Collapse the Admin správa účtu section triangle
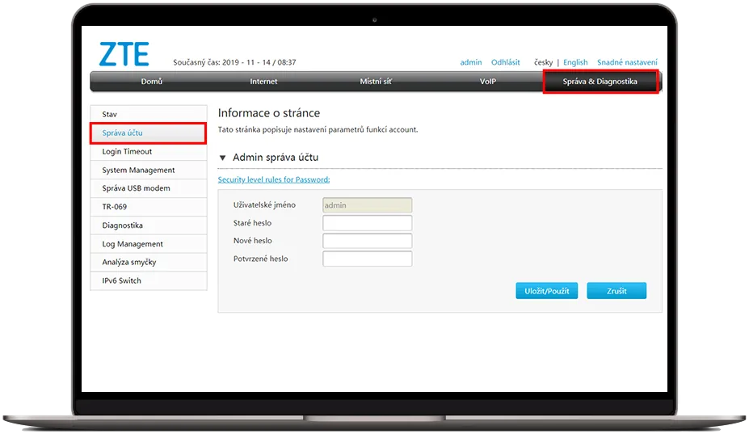 (223, 158)
